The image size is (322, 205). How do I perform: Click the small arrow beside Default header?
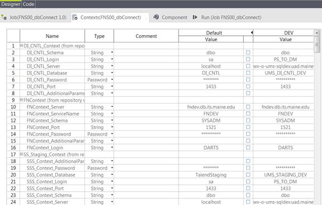[x=252, y=32]
